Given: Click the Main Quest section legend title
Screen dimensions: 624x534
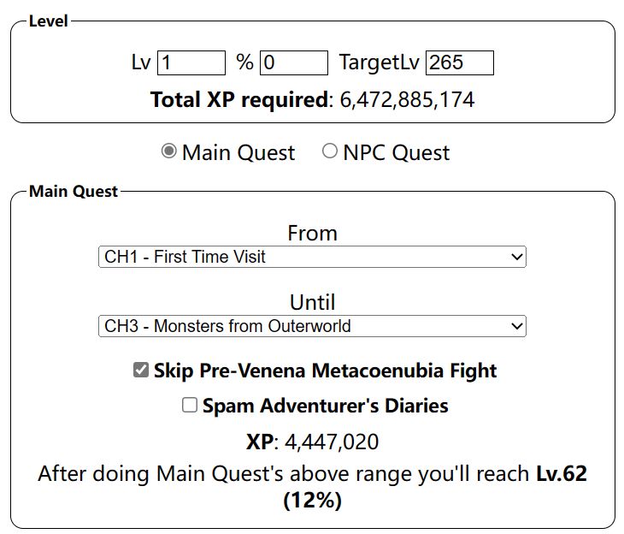Looking at the screenshot, I should (x=74, y=192).
